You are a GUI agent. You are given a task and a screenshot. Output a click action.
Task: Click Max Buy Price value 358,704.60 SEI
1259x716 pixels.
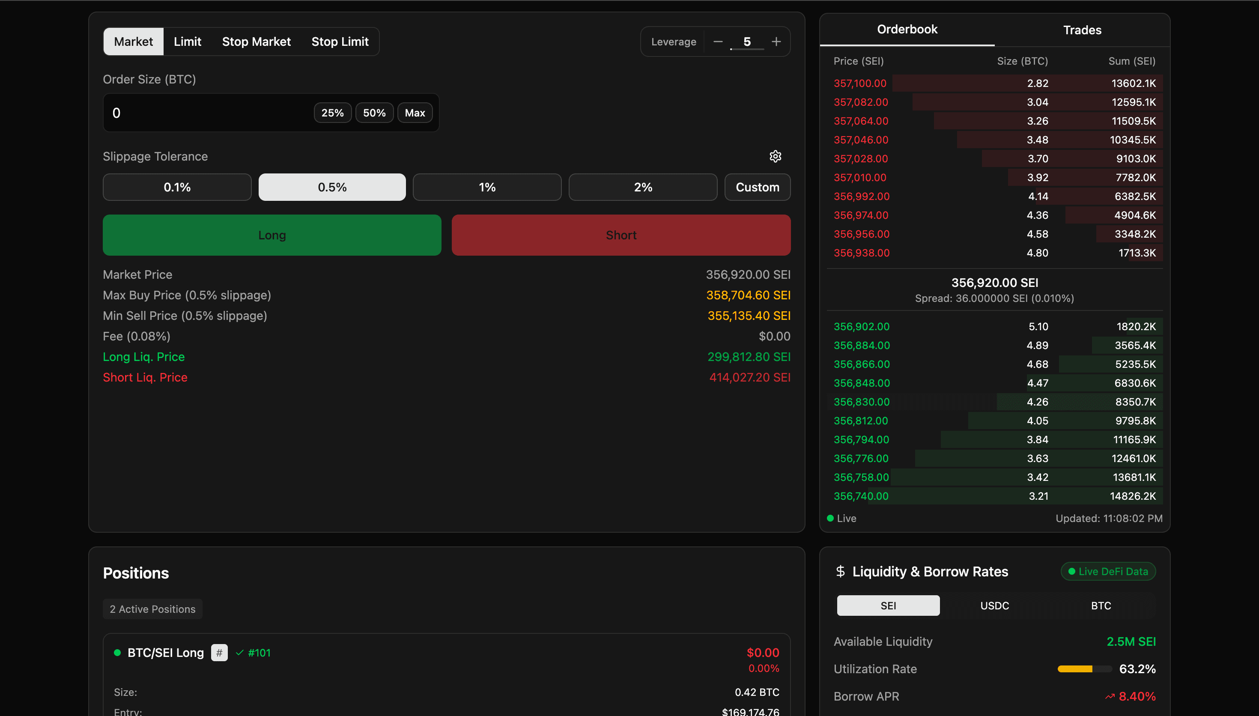point(748,295)
